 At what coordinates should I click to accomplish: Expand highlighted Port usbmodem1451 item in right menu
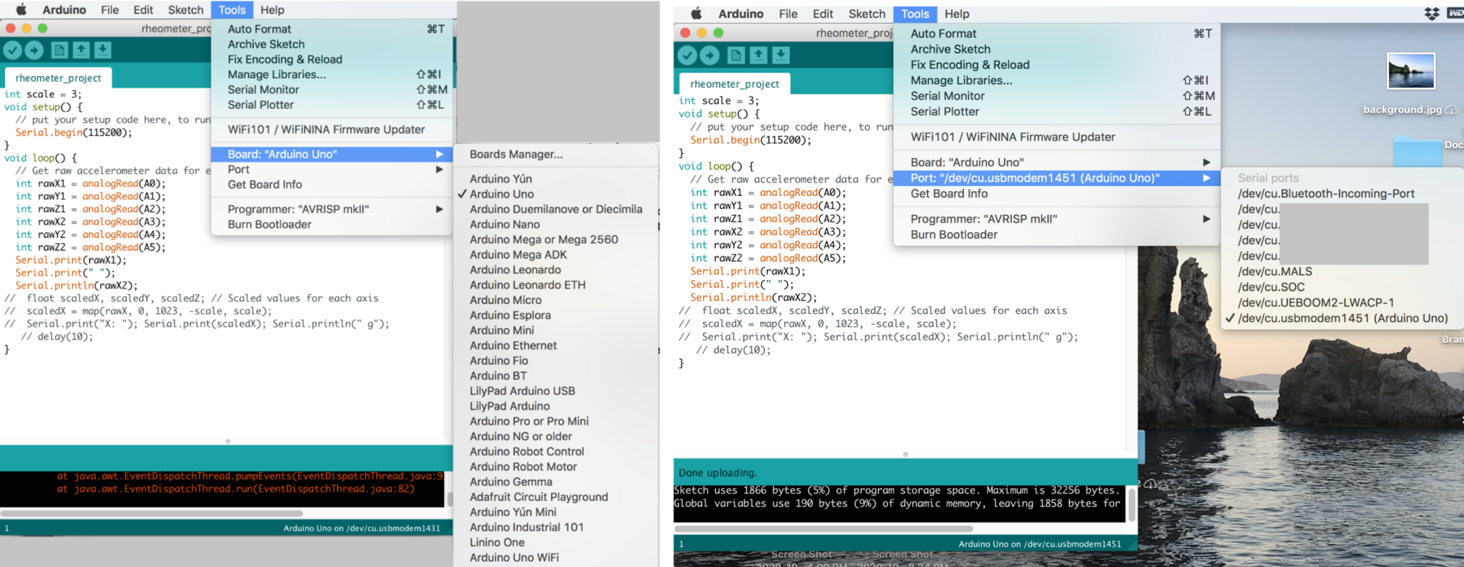tap(1057, 178)
